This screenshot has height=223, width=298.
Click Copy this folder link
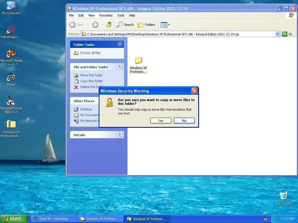pyautogui.click(x=91, y=81)
